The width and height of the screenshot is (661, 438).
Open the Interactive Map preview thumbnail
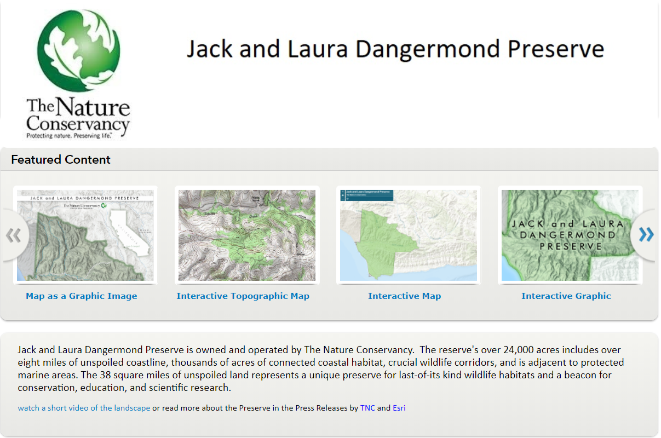click(408, 235)
